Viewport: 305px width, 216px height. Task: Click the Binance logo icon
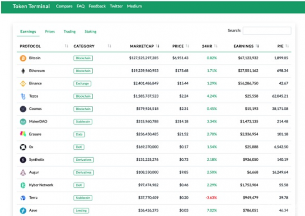point(23,84)
